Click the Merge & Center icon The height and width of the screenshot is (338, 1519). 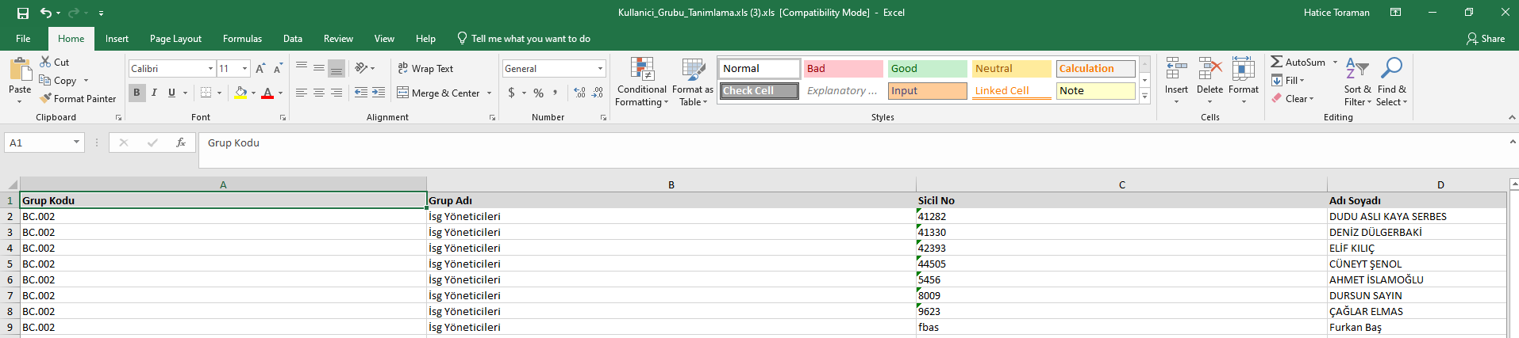pyautogui.click(x=403, y=93)
